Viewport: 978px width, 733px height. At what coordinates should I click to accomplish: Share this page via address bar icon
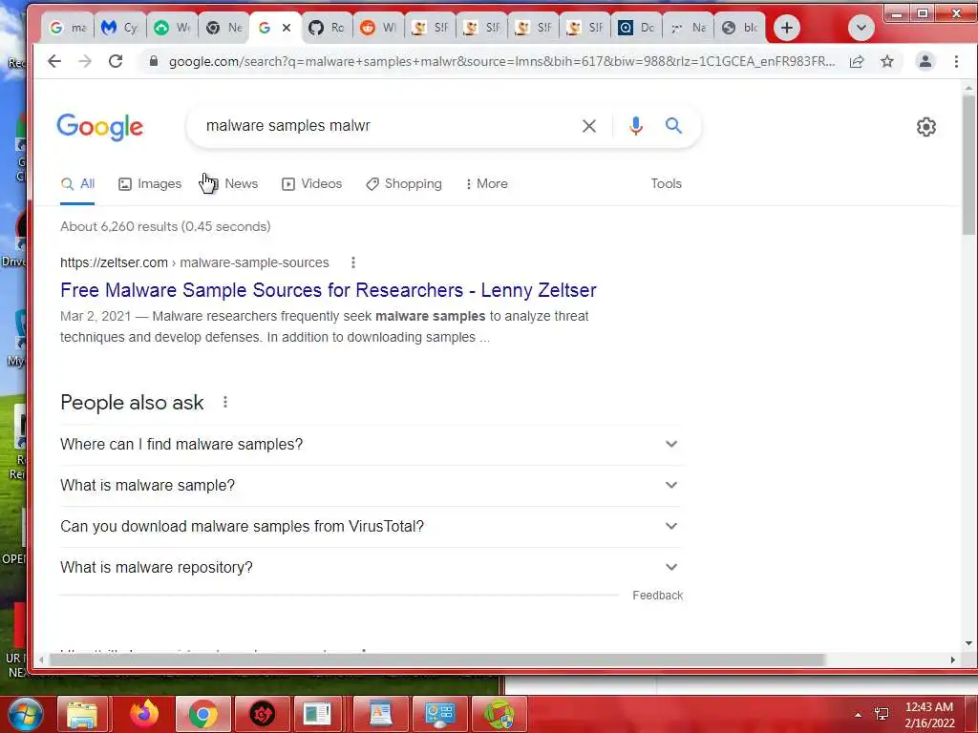[x=857, y=61]
